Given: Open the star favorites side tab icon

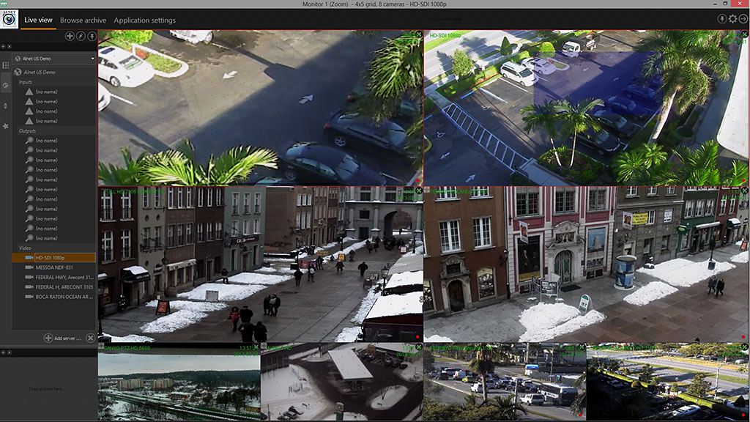Looking at the screenshot, I should pyautogui.click(x=6, y=126).
